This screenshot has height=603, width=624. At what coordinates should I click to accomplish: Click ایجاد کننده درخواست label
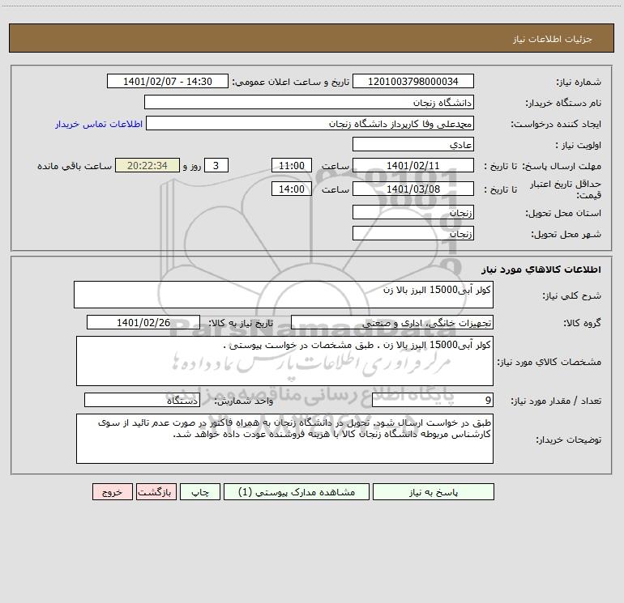(556, 124)
